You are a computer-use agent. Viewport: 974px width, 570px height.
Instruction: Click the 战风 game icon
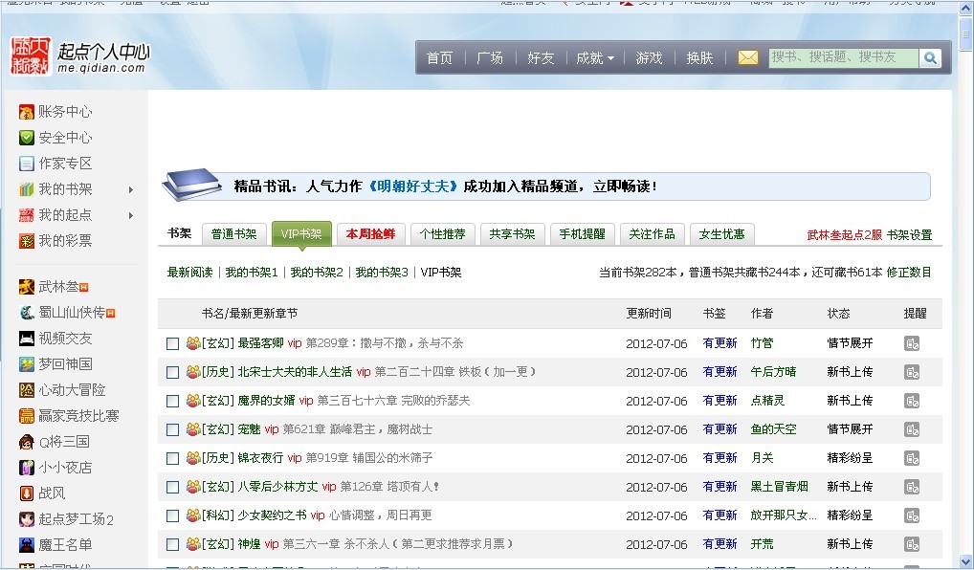click(26, 493)
